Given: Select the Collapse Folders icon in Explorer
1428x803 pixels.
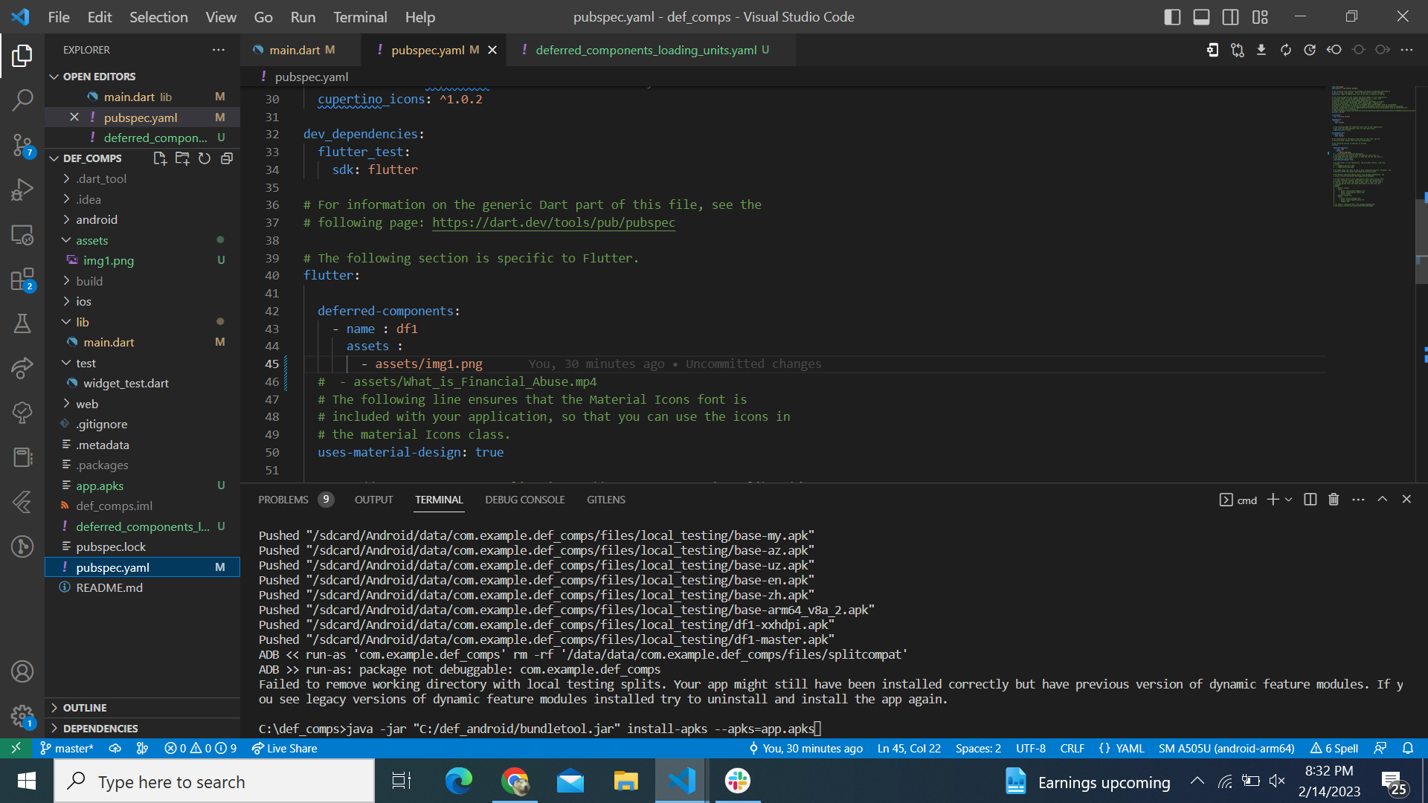Looking at the screenshot, I should (226, 158).
